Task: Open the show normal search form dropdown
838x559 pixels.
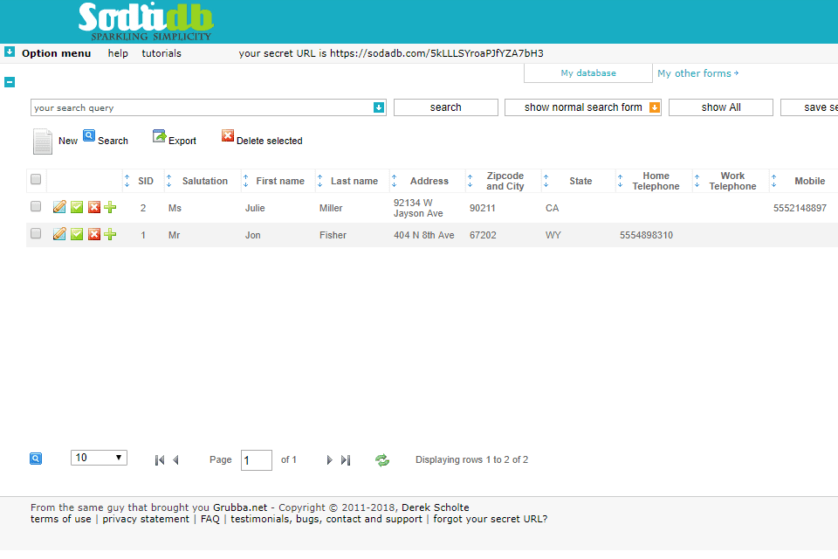Action: pos(654,107)
